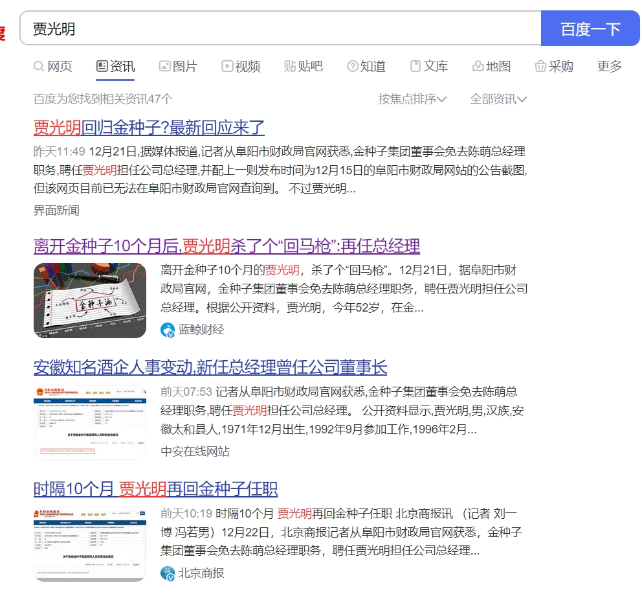Click the magnifier icon beside 网页
The image size is (642, 594).
coord(39,67)
